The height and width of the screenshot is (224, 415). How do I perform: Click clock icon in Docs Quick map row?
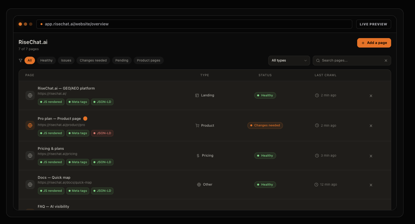point(316,185)
